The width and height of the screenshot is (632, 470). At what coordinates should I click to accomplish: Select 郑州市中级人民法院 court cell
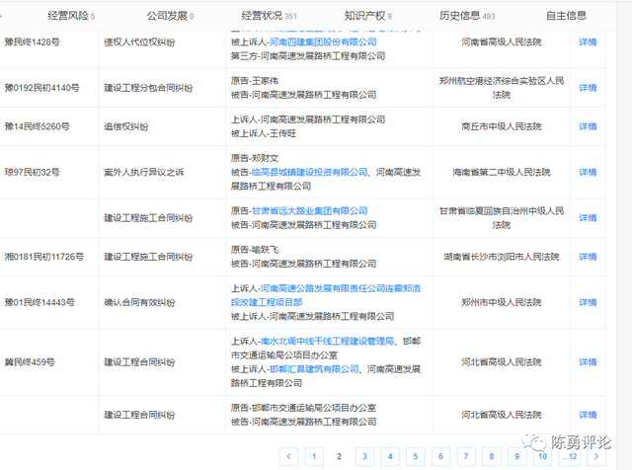(x=502, y=302)
